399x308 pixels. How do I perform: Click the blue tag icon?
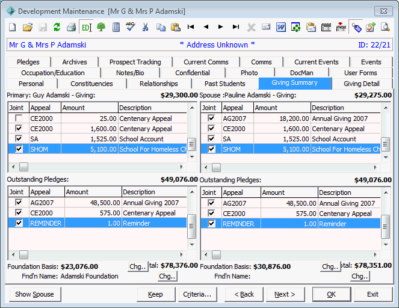click(356, 27)
